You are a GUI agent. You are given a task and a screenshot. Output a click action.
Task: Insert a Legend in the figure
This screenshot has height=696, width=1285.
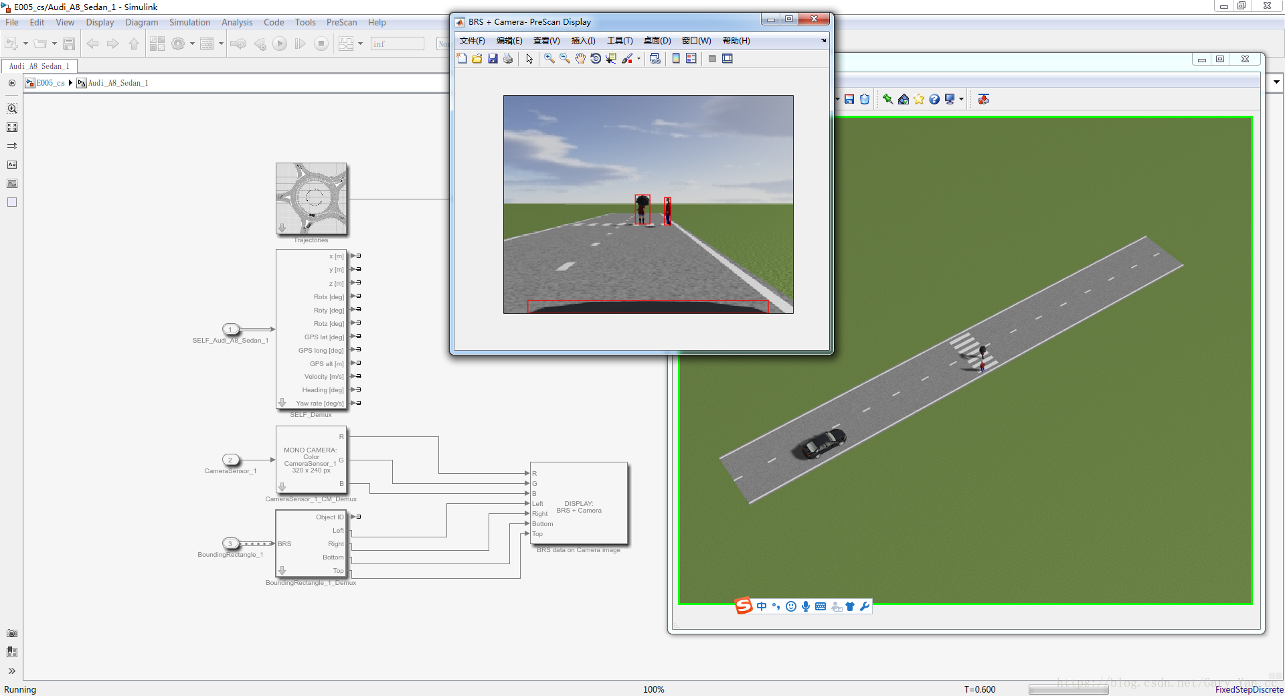pyautogui.click(x=691, y=59)
